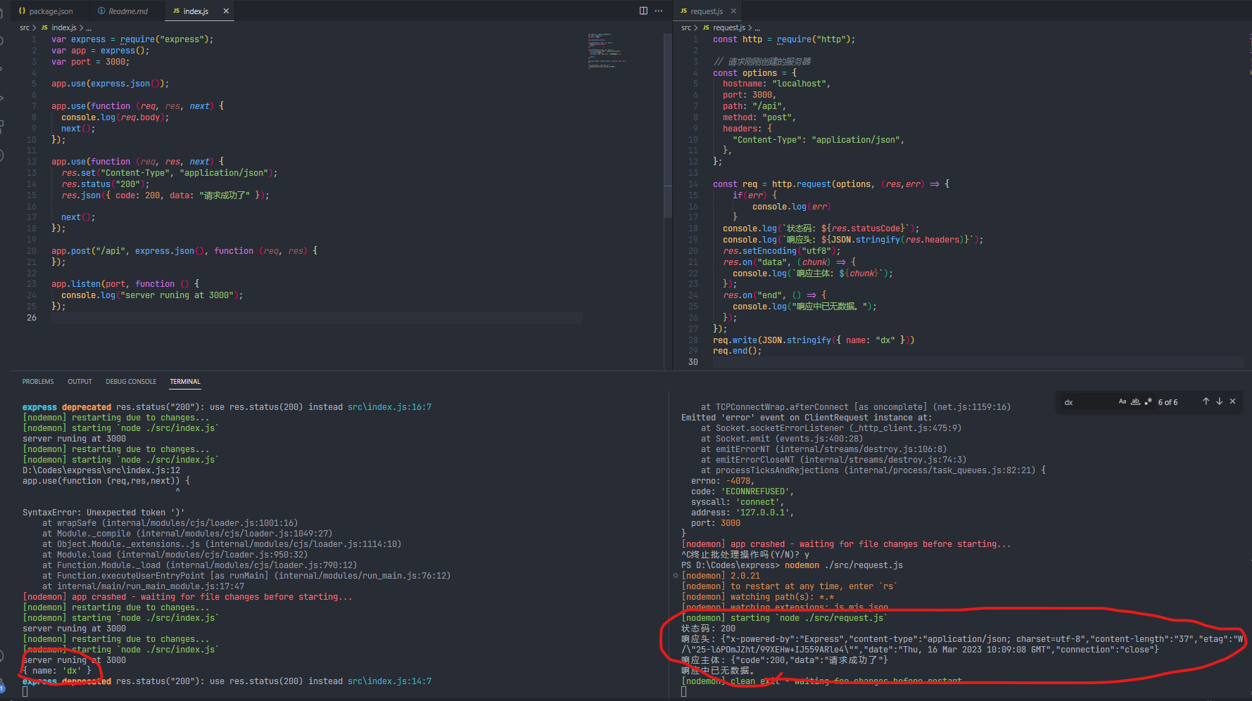Screen dimensions: 1252x701
Task: Click the 'app.post("/api"' line in index.js
Action: coord(184,251)
